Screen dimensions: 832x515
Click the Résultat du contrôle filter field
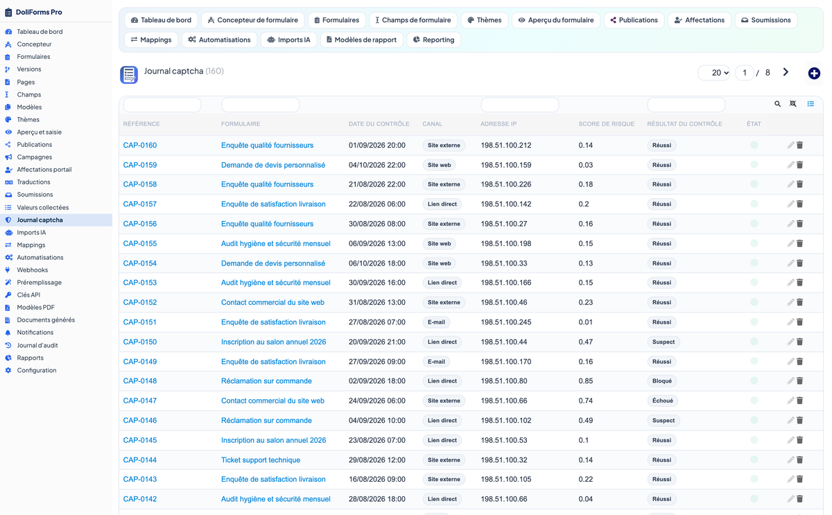[x=686, y=104]
